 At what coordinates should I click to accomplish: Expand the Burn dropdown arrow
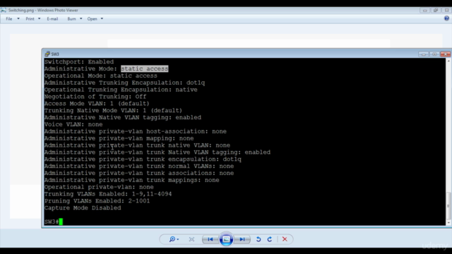pyautogui.click(x=81, y=19)
